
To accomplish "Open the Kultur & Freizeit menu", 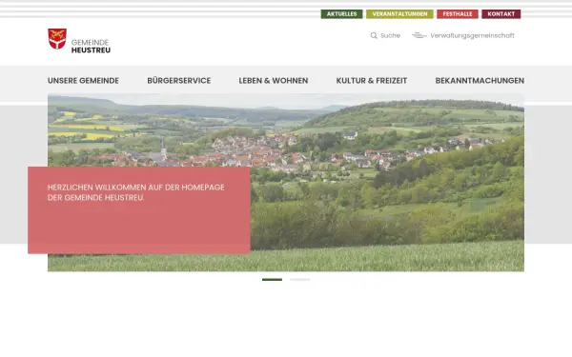I will pyautogui.click(x=372, y=81).
